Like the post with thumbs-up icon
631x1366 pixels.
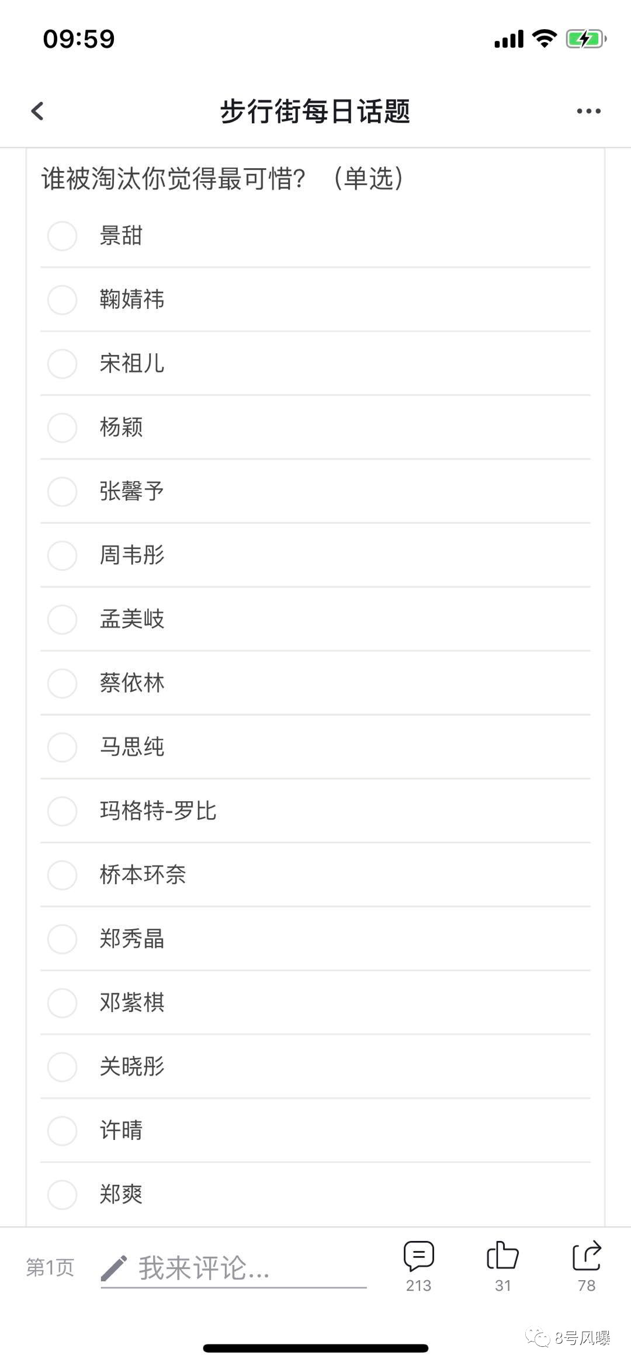(502, 1256)
